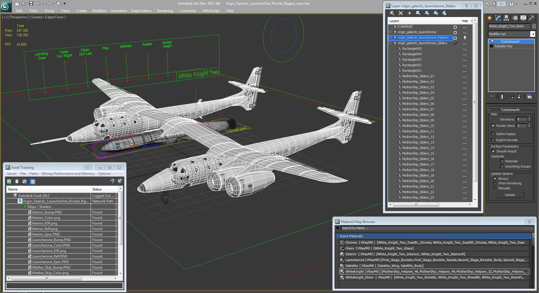This screenshot has height=293, width=539.
Task: Open the MAXScript menu
Action: [x=211, y=11]
